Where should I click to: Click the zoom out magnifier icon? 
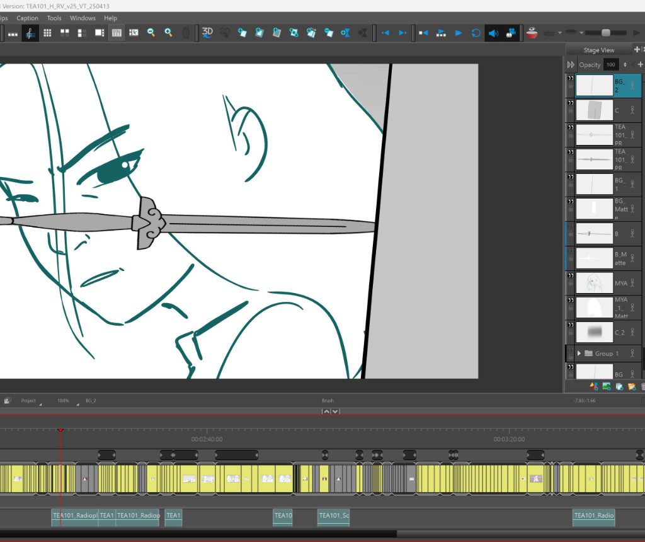pyautogui.click(x=151, y=32)
